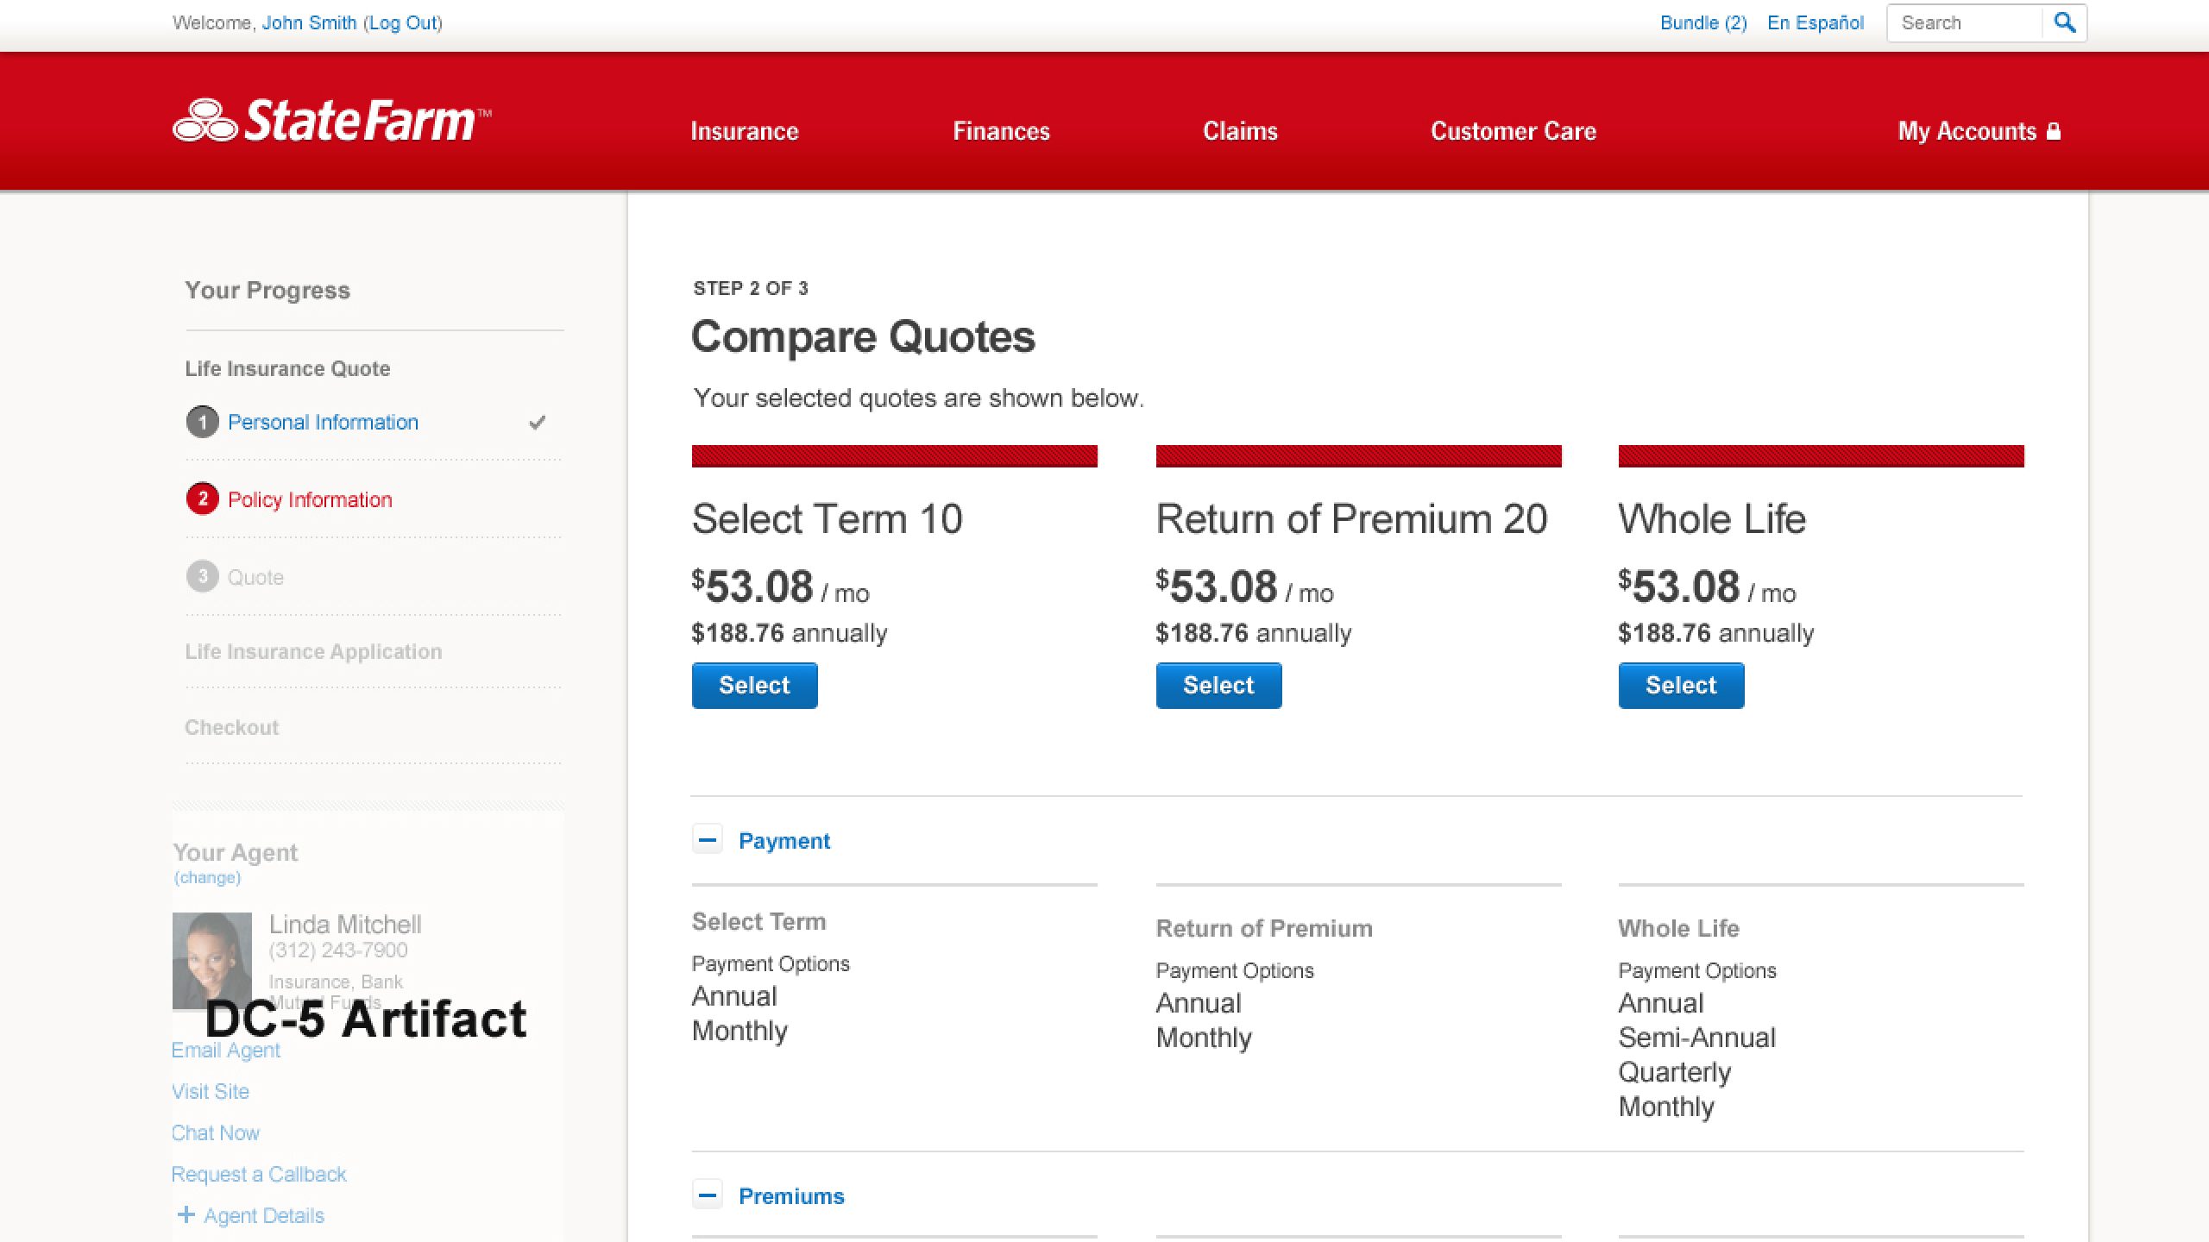Click the Personal Information checkmark icon
The width and height of the screenshot is (2209, 1242).
click(x=537, y=423)
